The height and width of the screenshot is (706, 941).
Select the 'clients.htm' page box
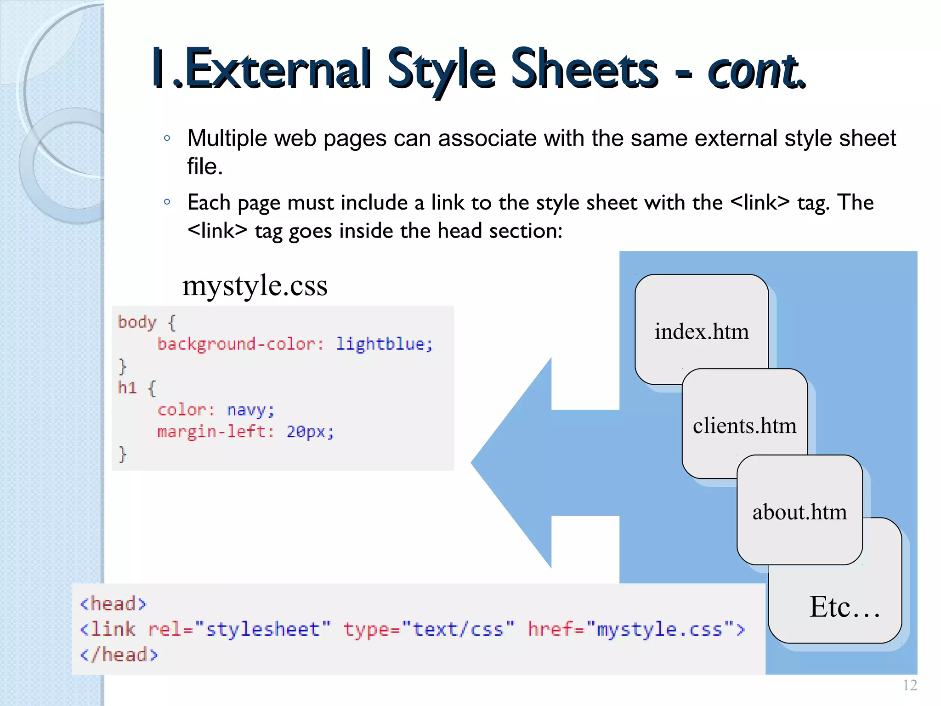(x=745, y=423)
